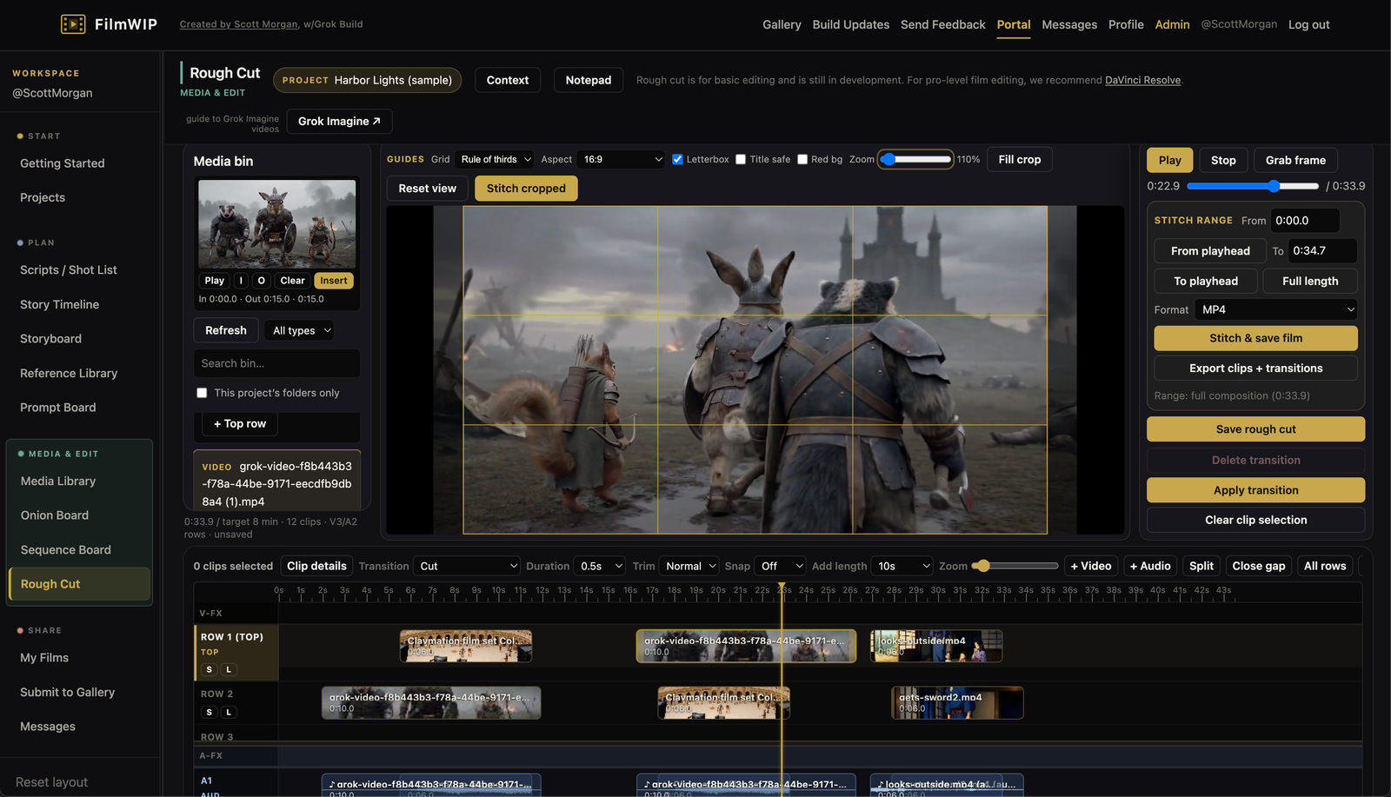This screenshot has width=1391, height=797.
Task: Open the Snap Off dropdown
Action: [780, 566]
